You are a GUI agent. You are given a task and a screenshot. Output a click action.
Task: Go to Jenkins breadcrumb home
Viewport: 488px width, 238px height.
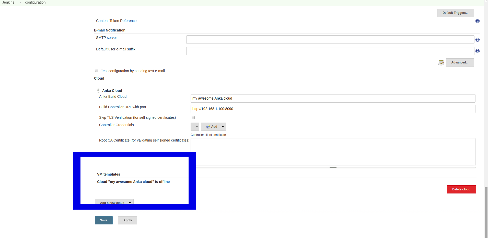pos(8,2)
